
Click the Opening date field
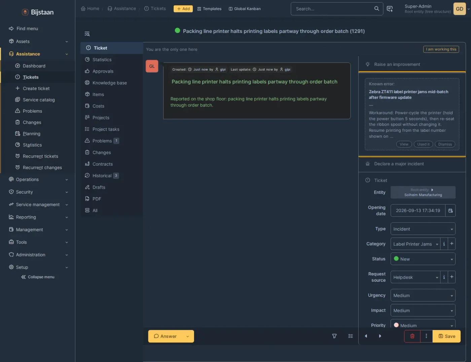click(418, 210)
